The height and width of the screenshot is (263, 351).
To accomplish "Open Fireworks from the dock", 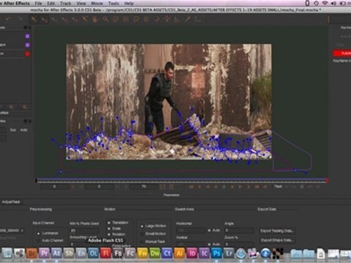I will [x=143, y=254].
